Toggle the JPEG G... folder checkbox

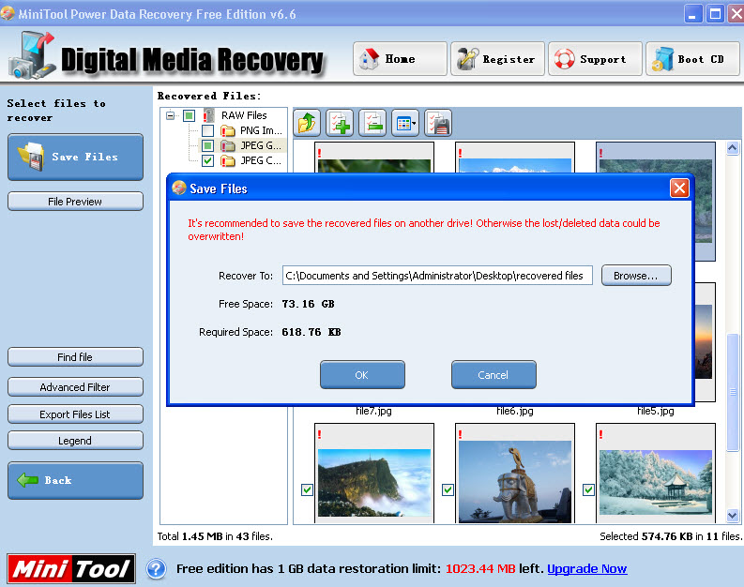pyautogui.click(x=208, y=145)
